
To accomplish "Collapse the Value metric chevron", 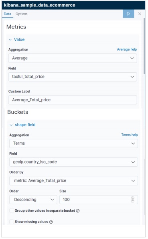I will [10, 40].
